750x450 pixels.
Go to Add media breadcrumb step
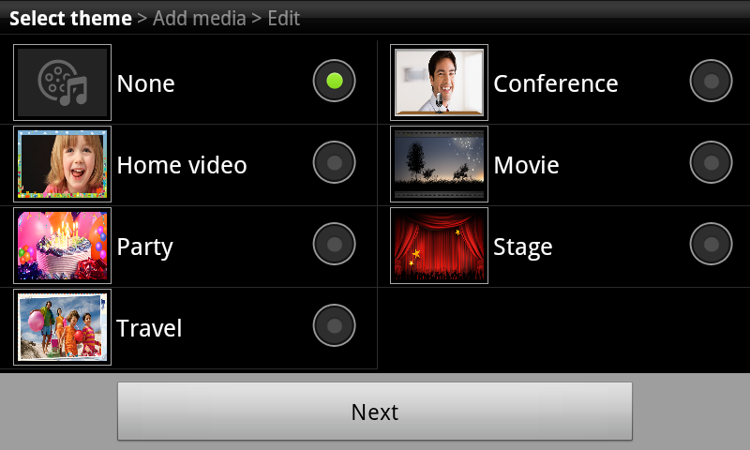tap(198, 18)
